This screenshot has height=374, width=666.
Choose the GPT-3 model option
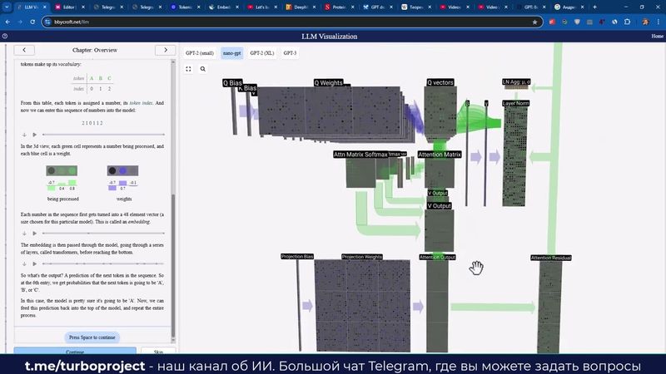pyautogui.click(x=290, y=52)
